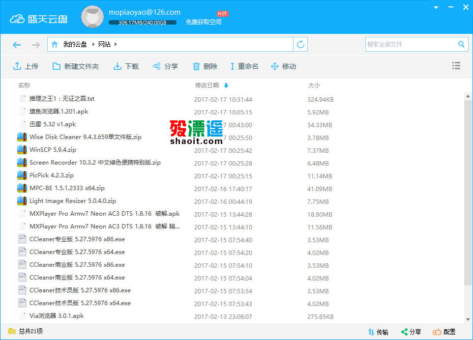473x340 pixels.
Task: Select zip icon of Screen Recorder 10.3.2
Action: pos(22,163)
